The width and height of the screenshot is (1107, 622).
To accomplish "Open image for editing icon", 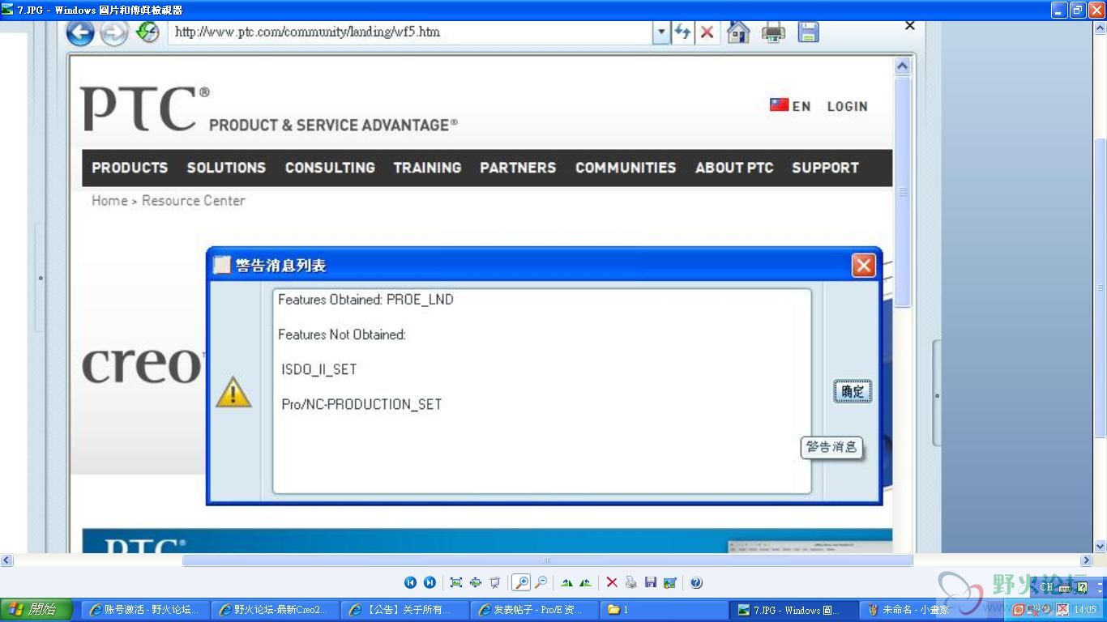I will tap(669, 582).
